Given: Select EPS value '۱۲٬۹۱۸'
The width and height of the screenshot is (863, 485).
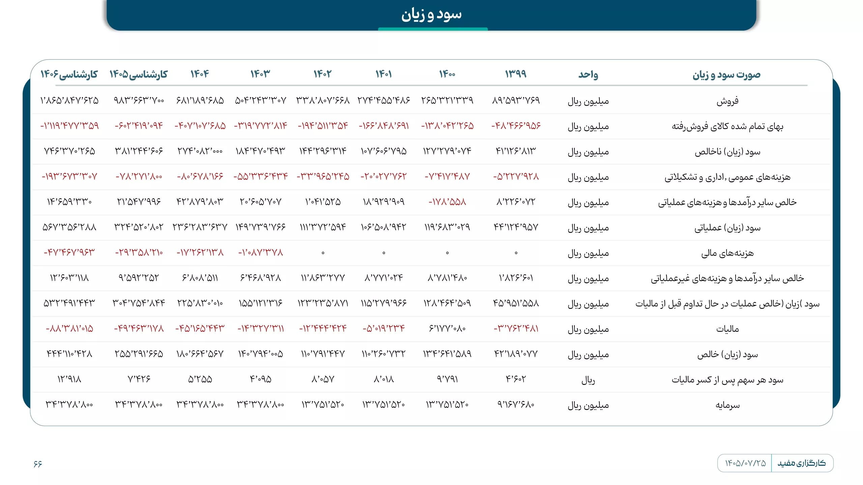Looking at the screenshot, I should (x=69, y=380).
